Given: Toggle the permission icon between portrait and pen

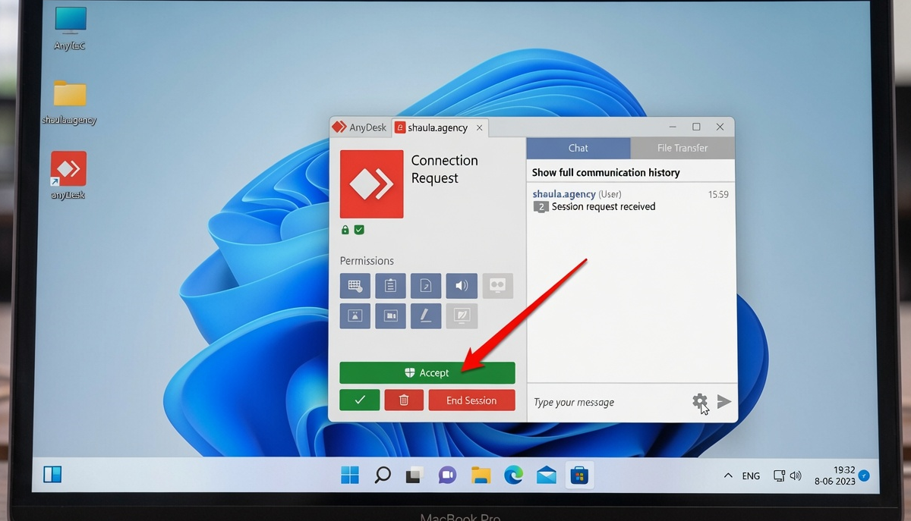Looking at the screenshot, I should [390, 315].
